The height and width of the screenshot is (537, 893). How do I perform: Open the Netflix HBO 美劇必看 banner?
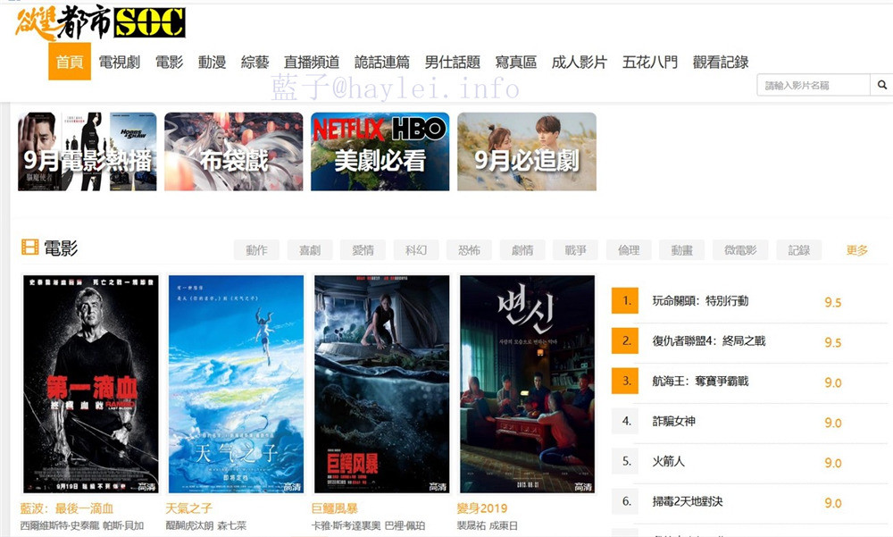pos(380,152)
